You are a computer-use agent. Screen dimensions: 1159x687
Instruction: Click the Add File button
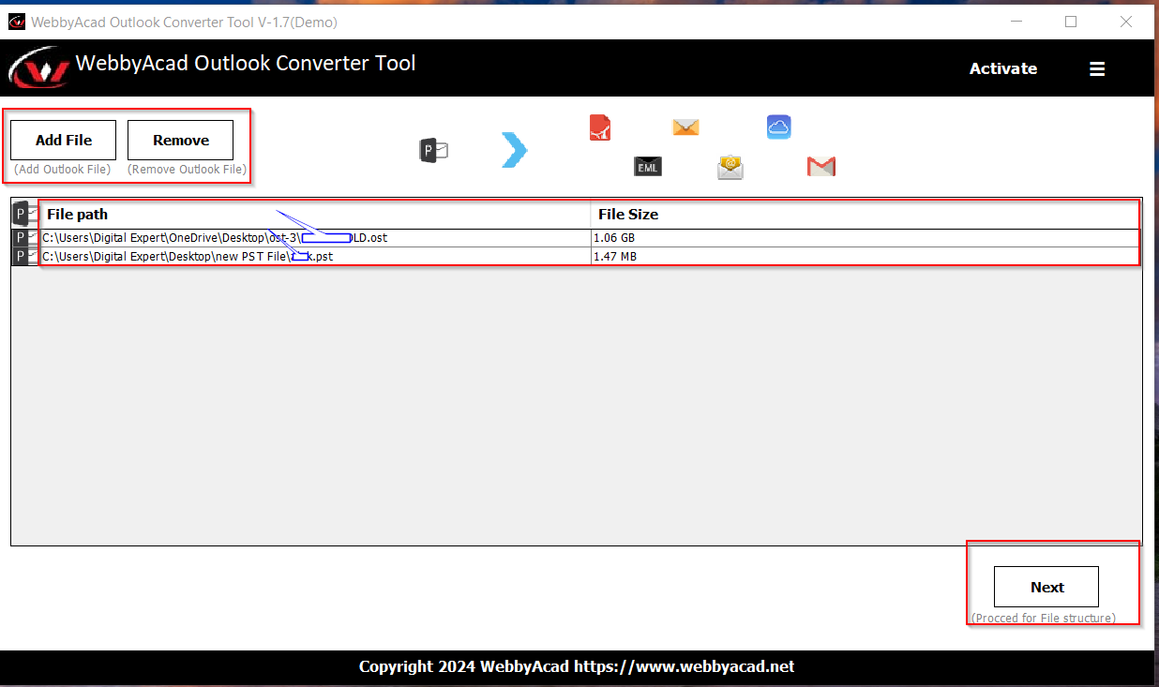tap(62, 140)
